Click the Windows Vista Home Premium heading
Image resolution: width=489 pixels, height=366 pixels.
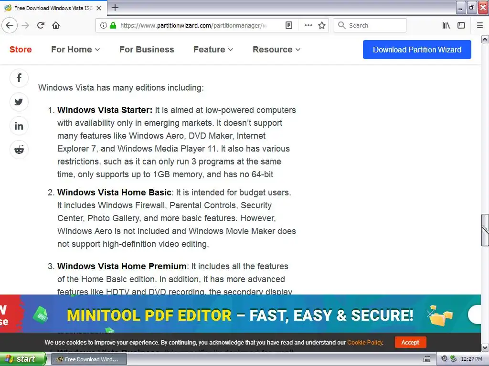[x=122, y=266]
